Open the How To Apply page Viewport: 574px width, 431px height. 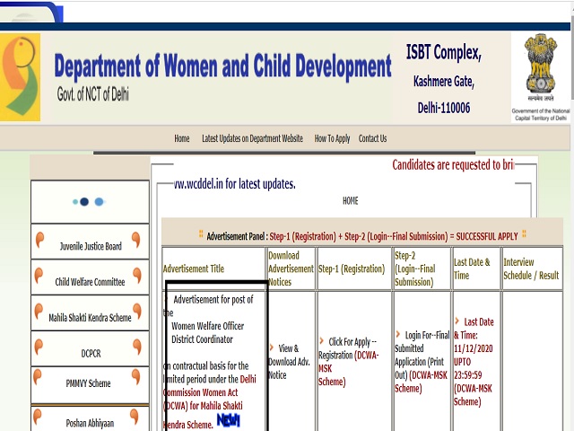coord(332,138)
